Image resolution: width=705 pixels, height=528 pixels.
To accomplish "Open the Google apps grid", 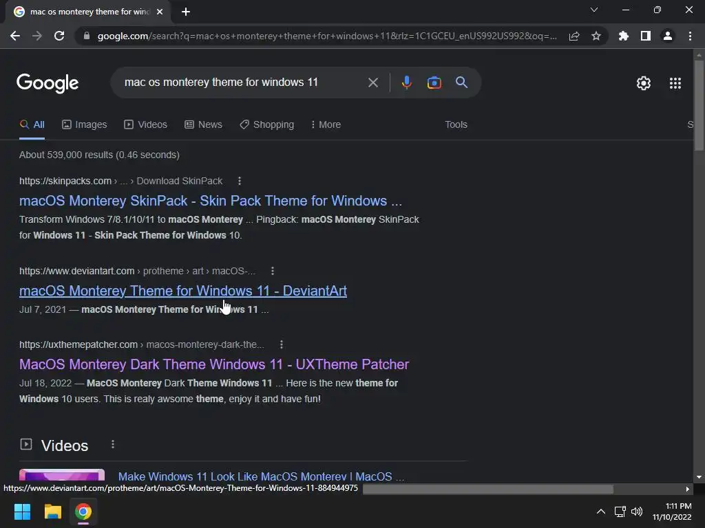I will (675, 83).
